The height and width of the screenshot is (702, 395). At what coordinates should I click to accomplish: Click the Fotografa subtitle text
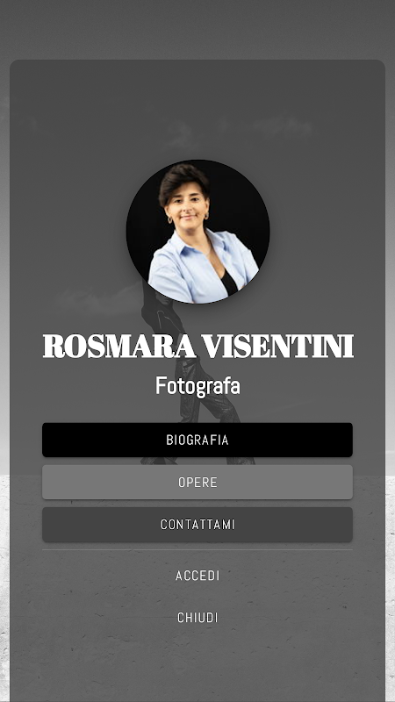coord(197,386)
